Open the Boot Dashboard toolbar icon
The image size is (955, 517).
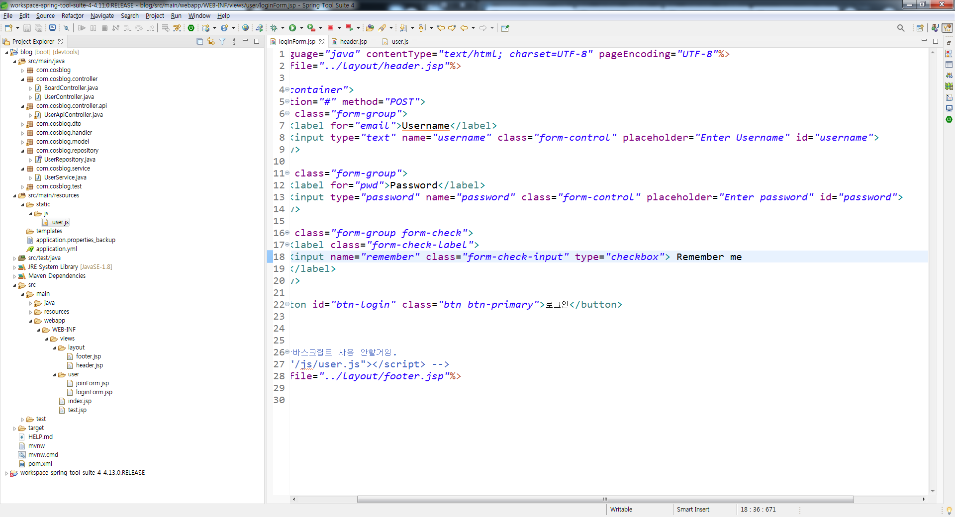[191, 28]
